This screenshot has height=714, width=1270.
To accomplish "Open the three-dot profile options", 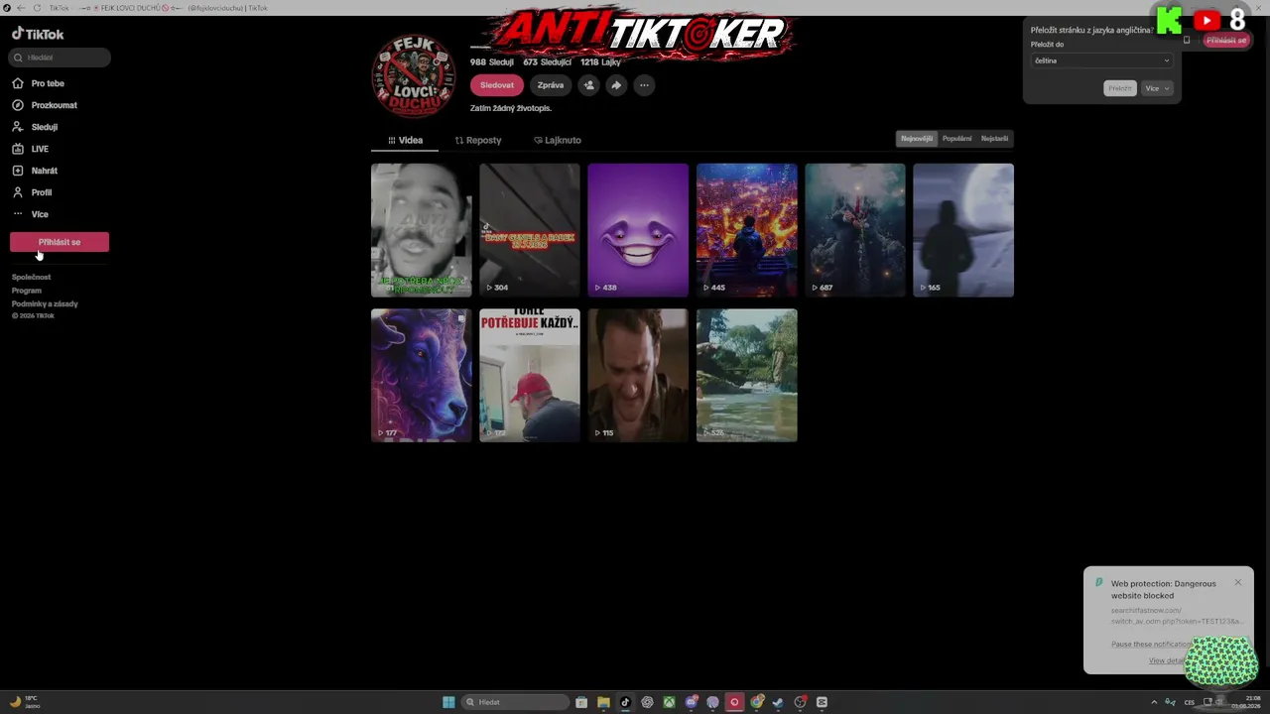I will [x=644, y=85].
